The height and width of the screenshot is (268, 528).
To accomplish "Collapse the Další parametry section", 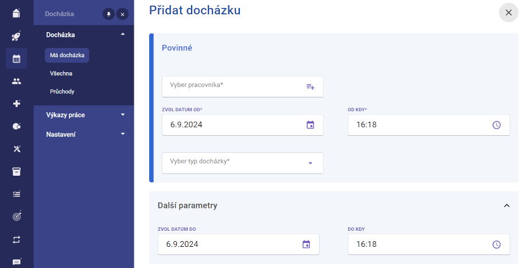I will [506, 206].
